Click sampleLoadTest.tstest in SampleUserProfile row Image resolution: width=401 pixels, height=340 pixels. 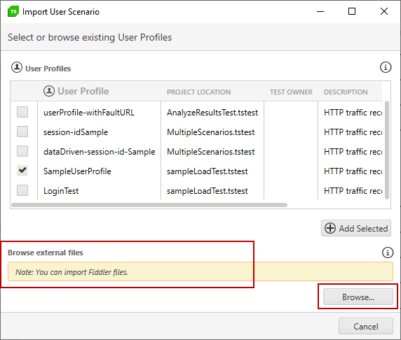(207, 171)
